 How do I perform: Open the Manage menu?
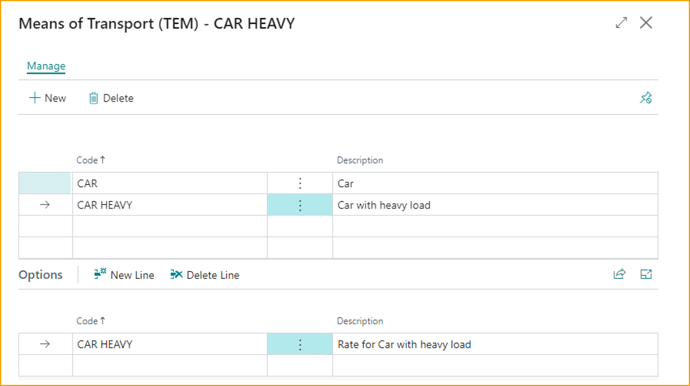[45, 66]
